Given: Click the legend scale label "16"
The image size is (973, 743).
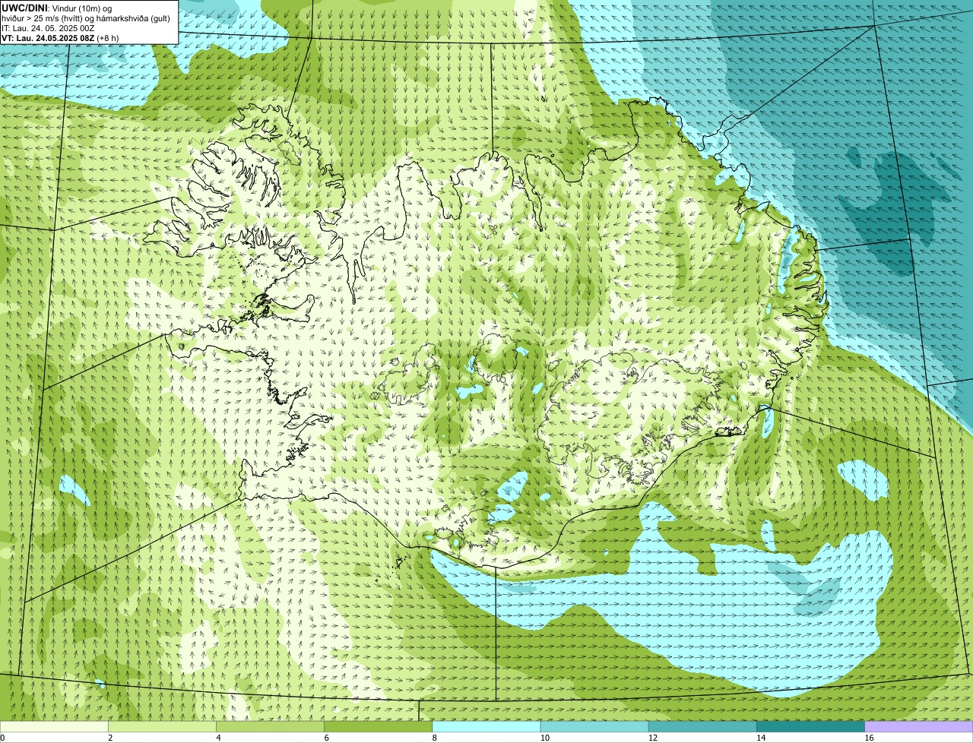Looking at the screenshot, I should pos(869,738).
